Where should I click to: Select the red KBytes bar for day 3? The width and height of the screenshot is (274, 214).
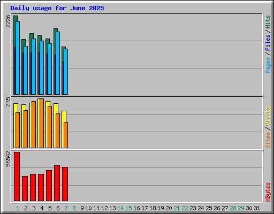(33, 187)
